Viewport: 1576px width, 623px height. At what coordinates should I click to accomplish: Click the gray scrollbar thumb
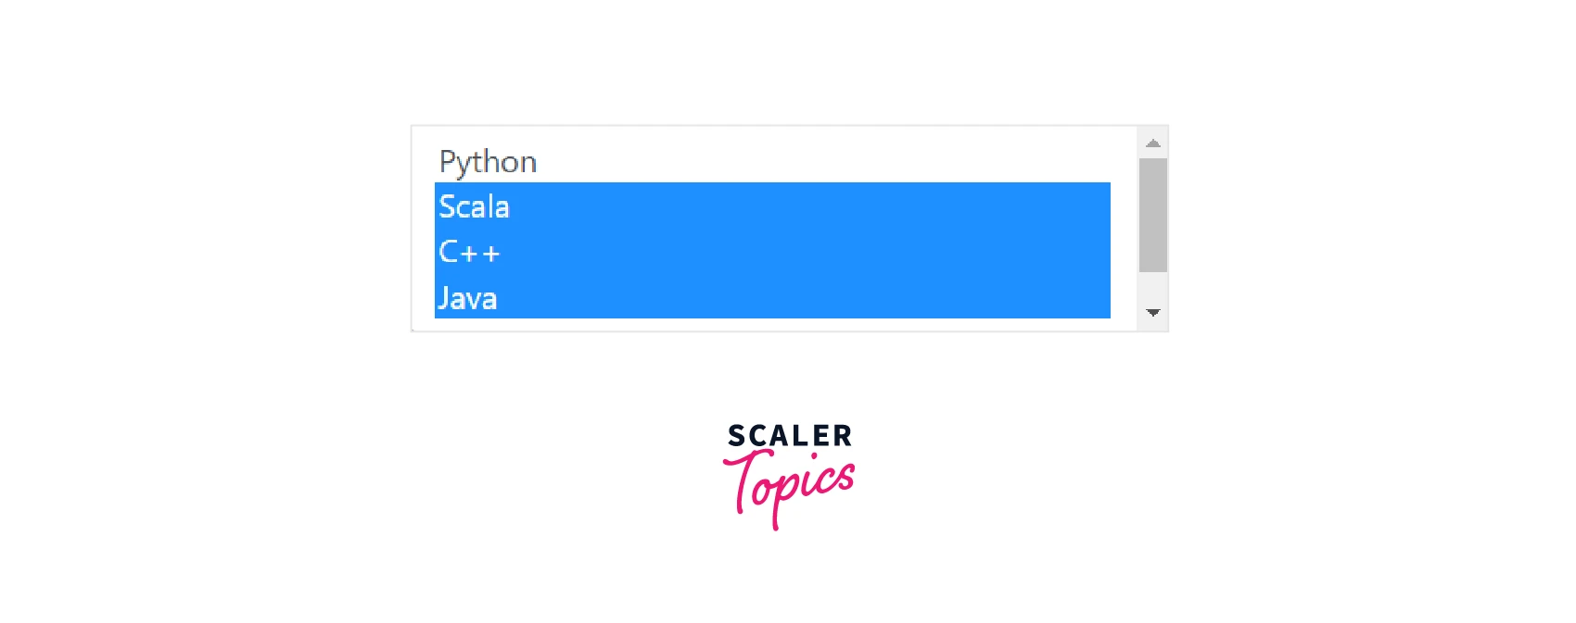[x=1153, y=215]
